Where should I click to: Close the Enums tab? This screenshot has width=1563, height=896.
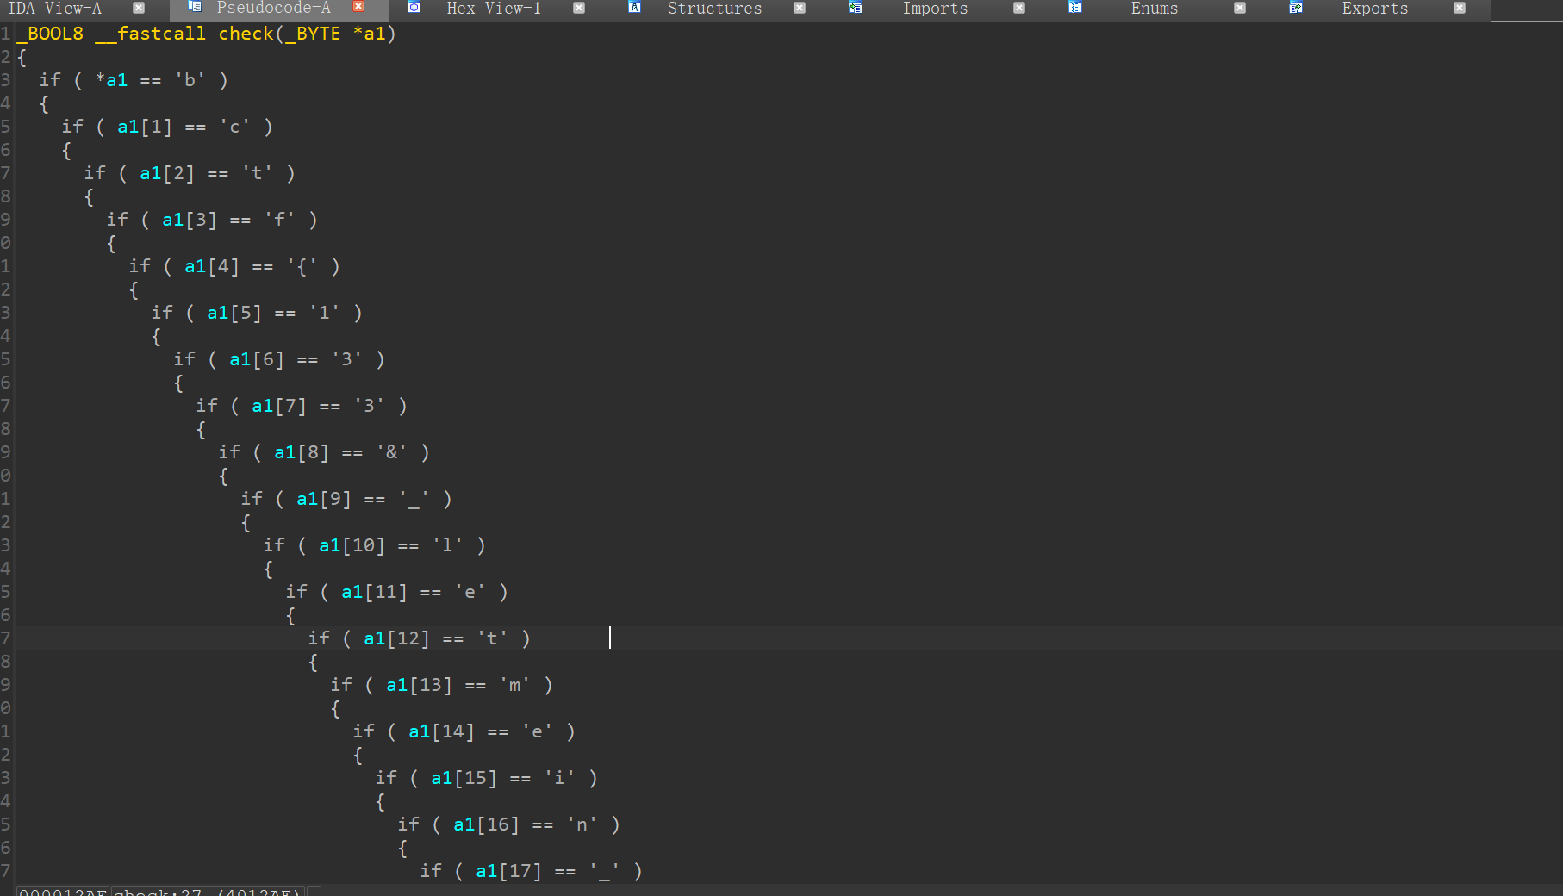(1240, 8)
